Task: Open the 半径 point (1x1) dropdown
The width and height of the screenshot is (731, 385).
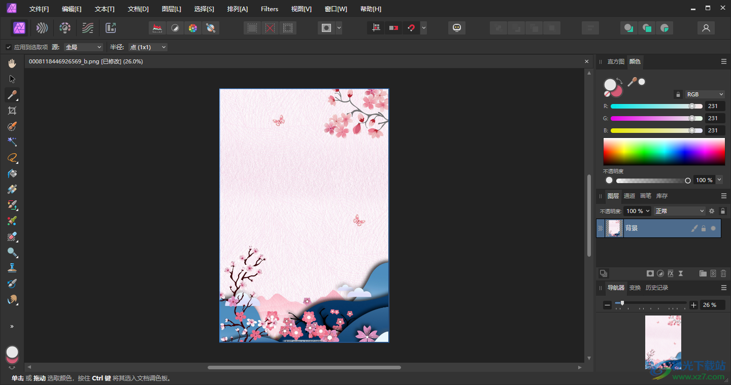Action: [147, 47]
